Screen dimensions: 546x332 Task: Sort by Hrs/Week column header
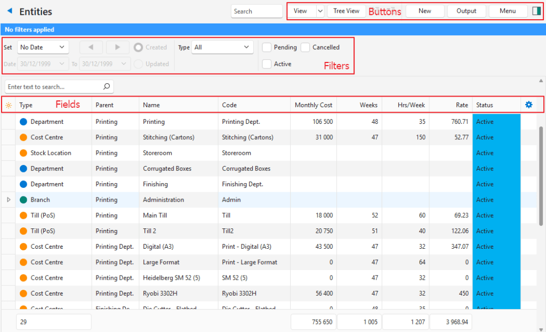point(406,105)
